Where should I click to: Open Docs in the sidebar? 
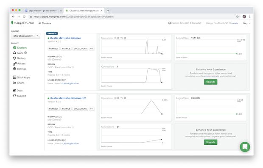coord(18,91)
